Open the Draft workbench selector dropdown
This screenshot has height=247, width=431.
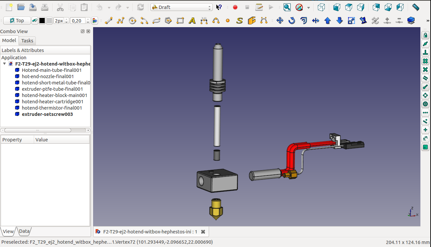coord(181,7)
